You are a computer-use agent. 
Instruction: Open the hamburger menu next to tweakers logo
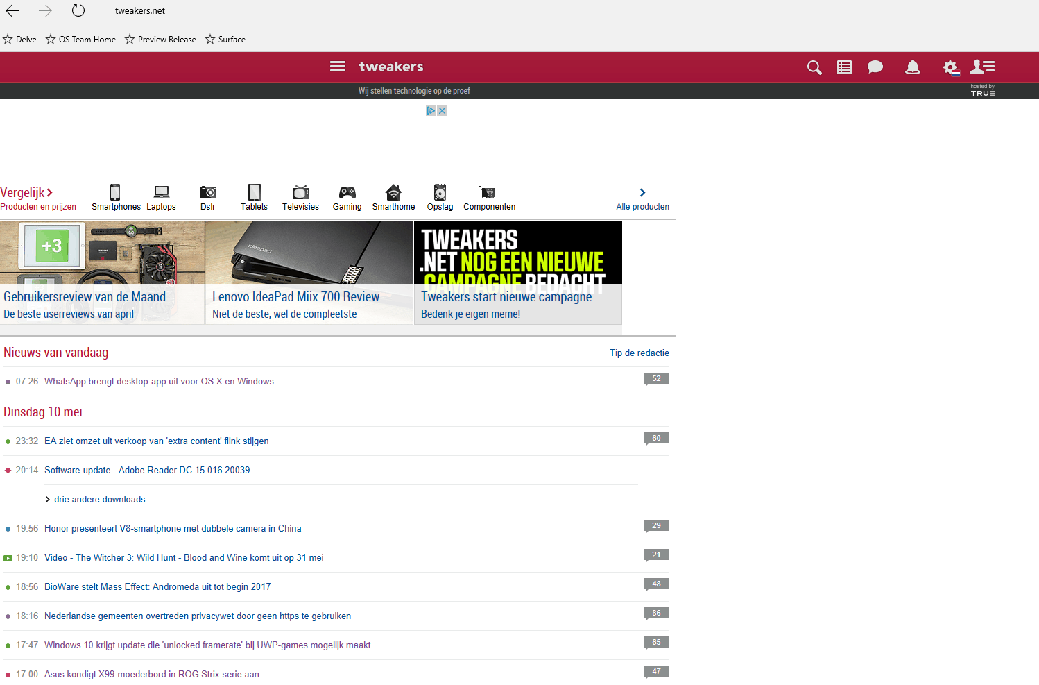coord(338,67)
